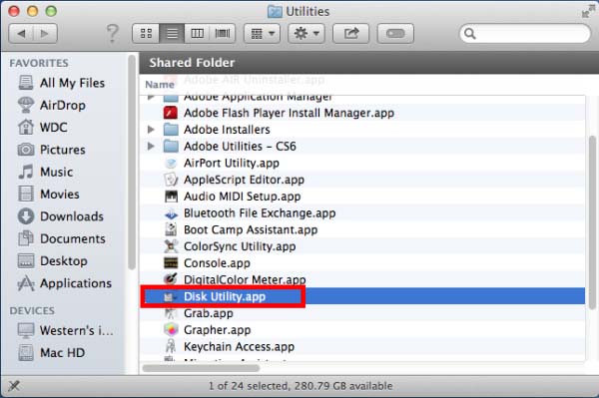
Task: Click the Audio MIDI Setup icon
Action: (x=171, y=197)
